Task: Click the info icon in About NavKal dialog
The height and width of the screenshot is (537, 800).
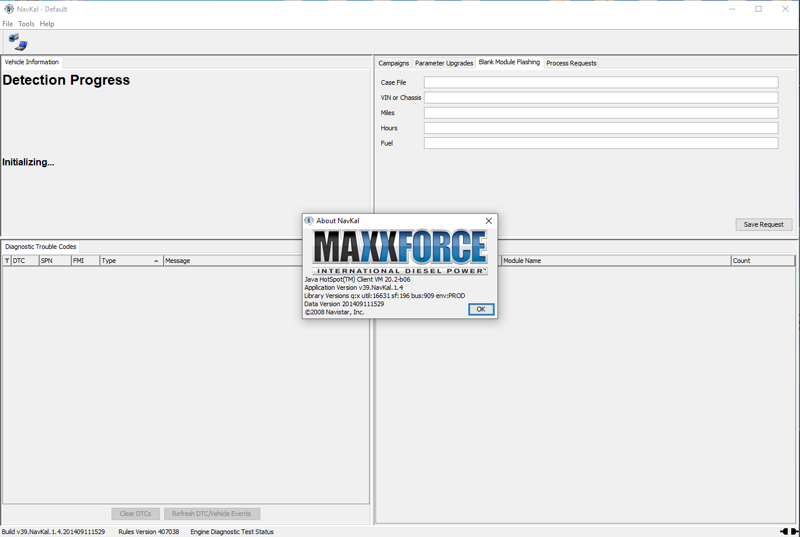Action: pos(309,221)
